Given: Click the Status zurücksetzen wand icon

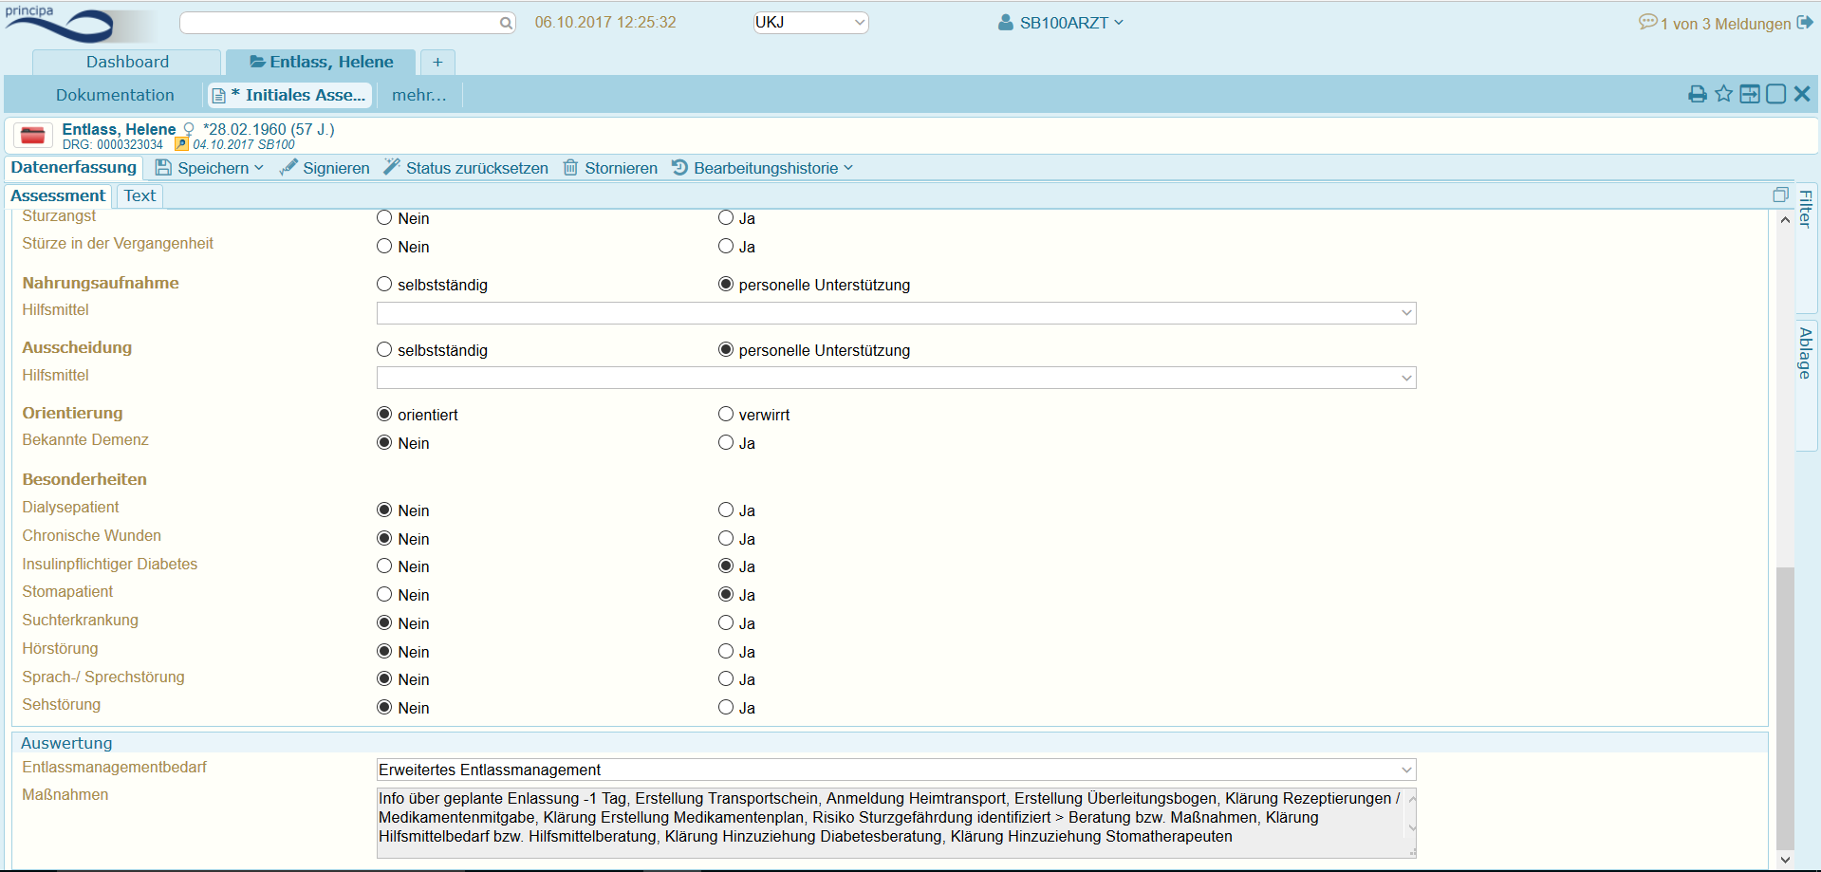Looking at the screenshot, I should 392,167.
